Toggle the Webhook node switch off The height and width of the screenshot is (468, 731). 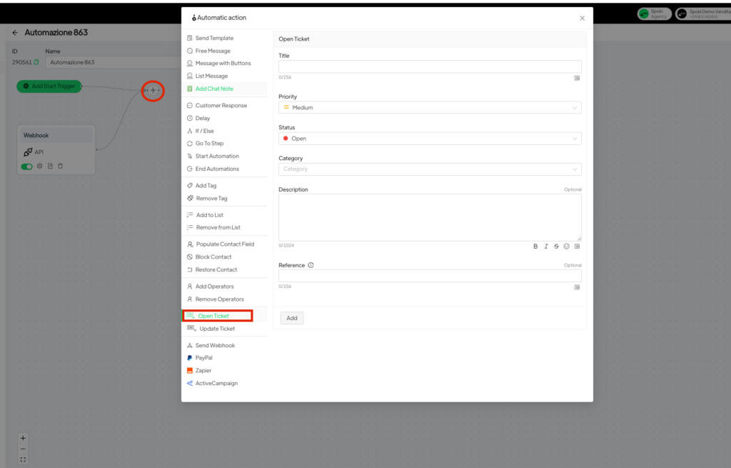coord(27,166)
